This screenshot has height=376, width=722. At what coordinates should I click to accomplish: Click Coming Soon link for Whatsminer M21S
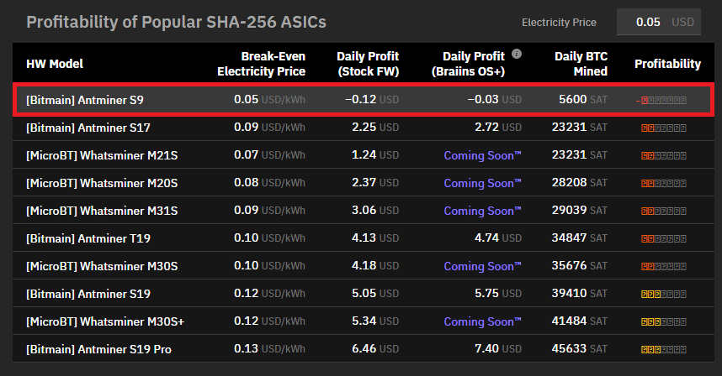pos(482,155)
